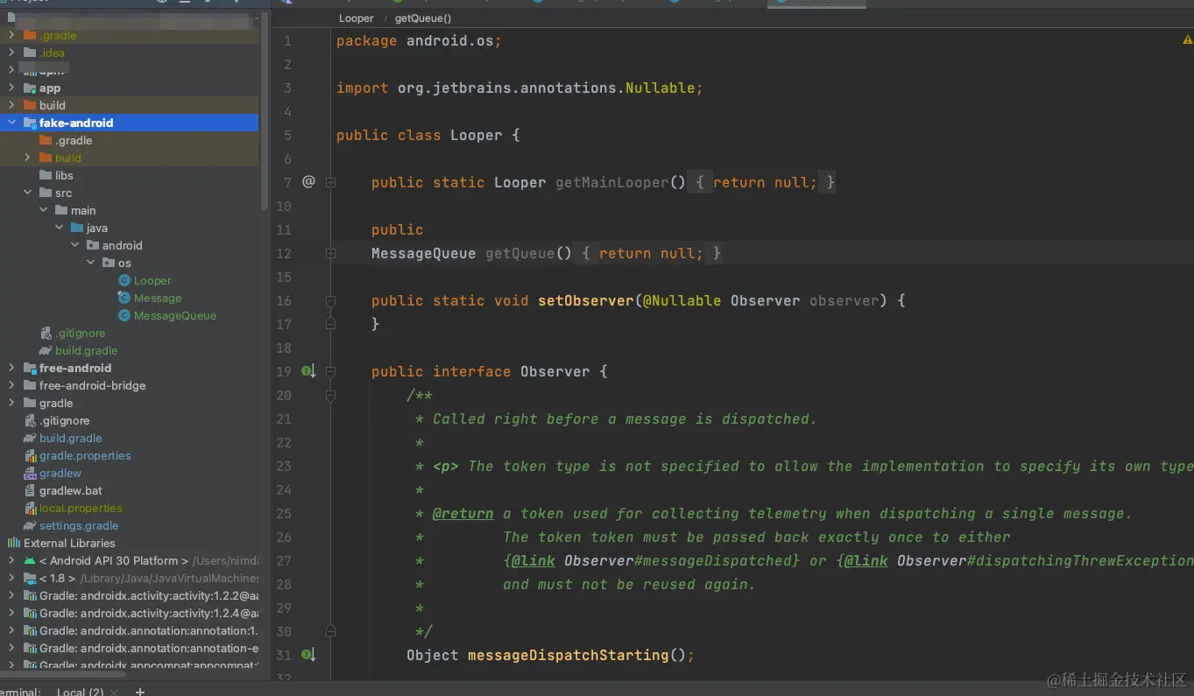This screenshot has height=696, width=1194.
Task: Open MessageQueue file in project tree
Action: (x=175, y=315)
